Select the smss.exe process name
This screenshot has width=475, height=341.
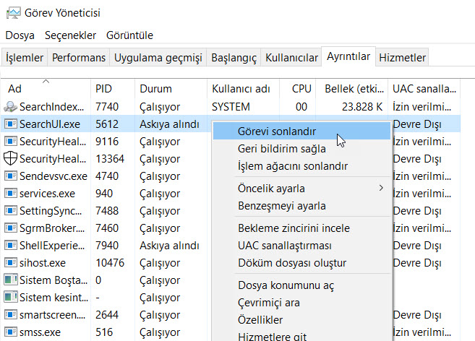coord(40,332)
